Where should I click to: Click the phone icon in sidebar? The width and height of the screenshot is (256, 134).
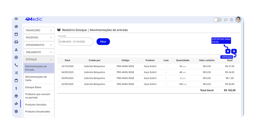16,65
